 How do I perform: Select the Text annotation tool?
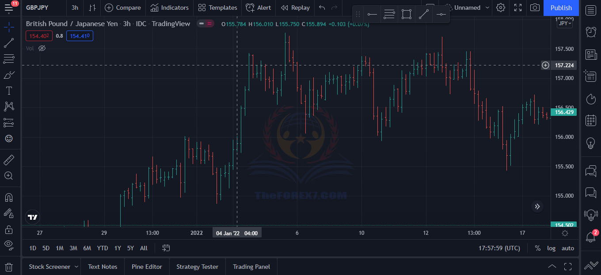(9, 91)
